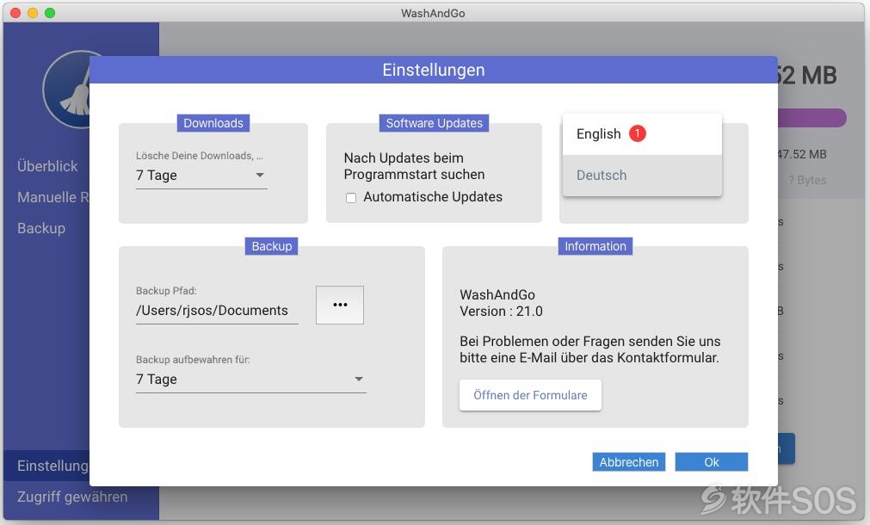Screen dimensions: 870x525
Task: Open Manuelle R… entry in the sidebar
Action: [52, 197]
